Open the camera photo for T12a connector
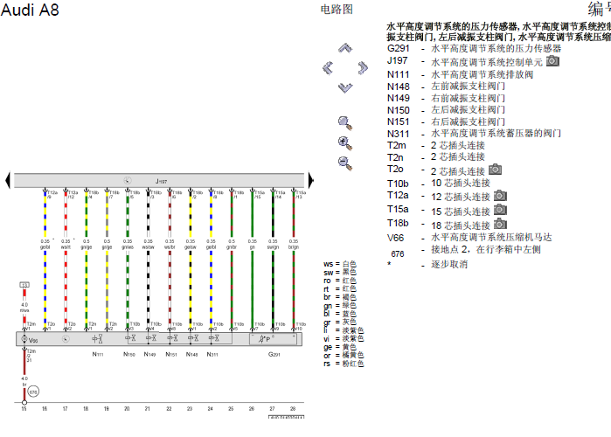This screenshot has width=611, height=437. [x=500, y=196]
